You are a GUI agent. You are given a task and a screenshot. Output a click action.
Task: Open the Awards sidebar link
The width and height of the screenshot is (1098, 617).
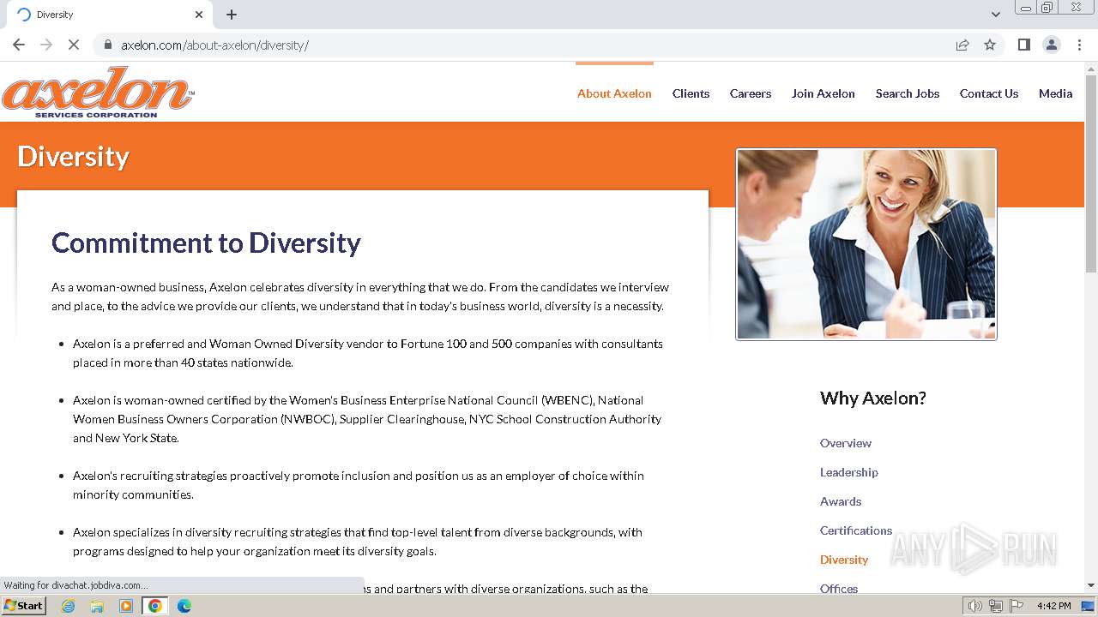pyautogui.click(x=841, y=501)
